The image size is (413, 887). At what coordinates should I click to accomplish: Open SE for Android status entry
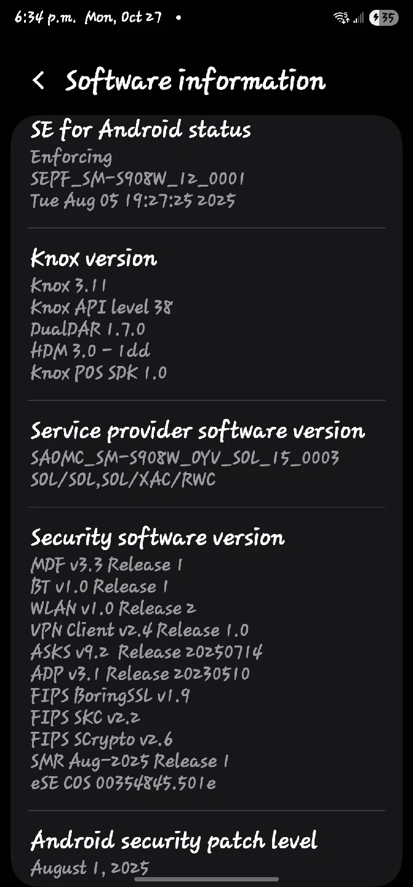[x=206, y=166]
